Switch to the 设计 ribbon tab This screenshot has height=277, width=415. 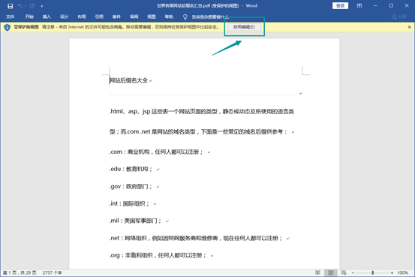[x=64, y=17]
